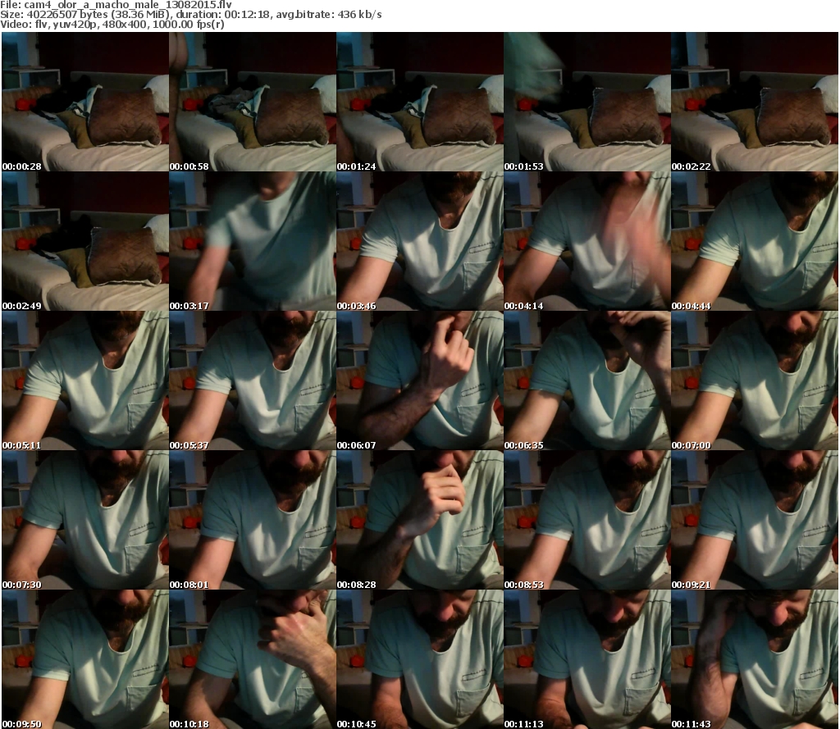
Task: Pick the frame at 00:08:28
Action: click(x=420, y=520)
